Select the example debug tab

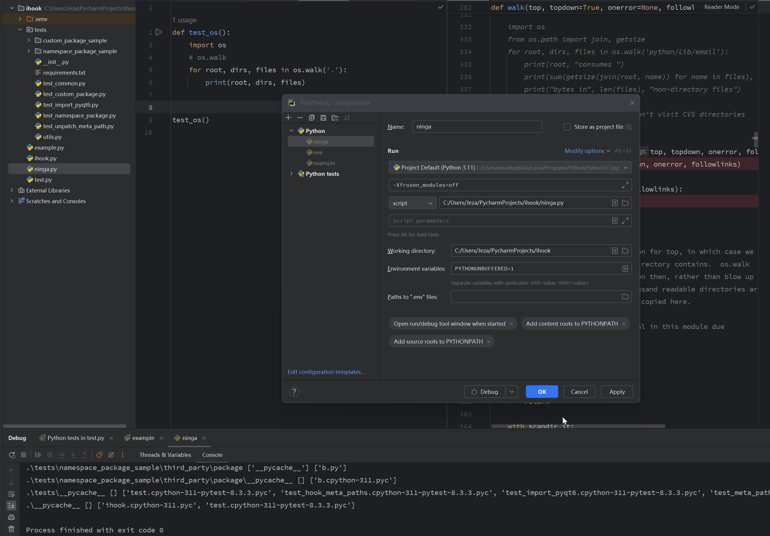(x=143, y=438)
